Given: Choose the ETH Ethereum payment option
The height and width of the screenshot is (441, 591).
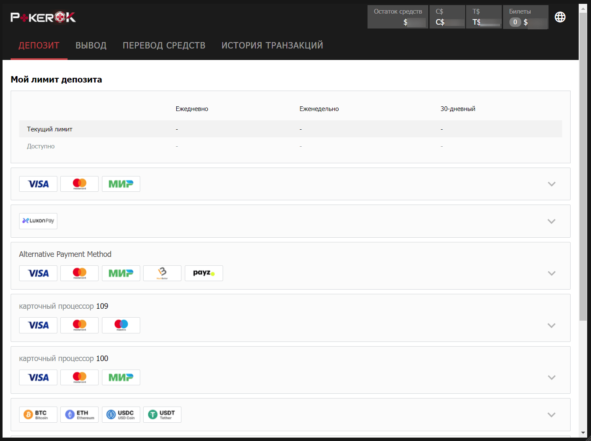Looking at the screenshot, I should 79,415.
